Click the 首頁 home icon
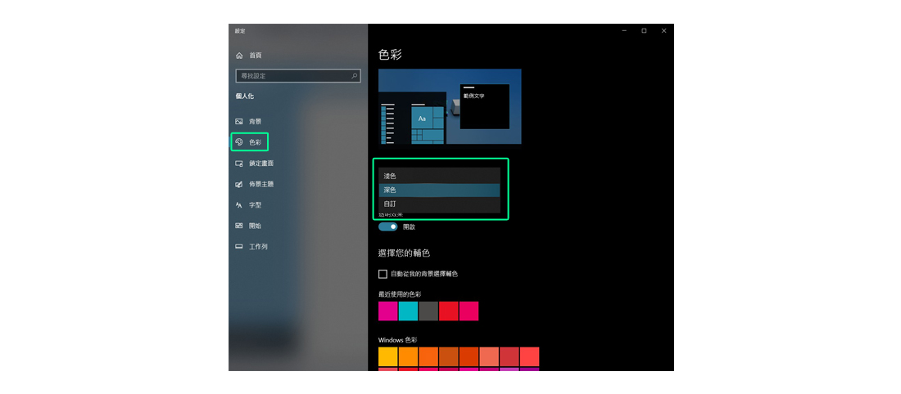Screen dimensions: 901x394 click(239, 56)
